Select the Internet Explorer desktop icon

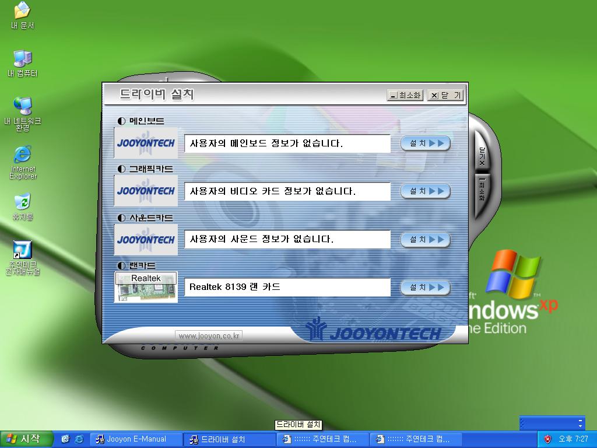click(23, 162)
